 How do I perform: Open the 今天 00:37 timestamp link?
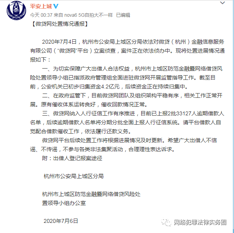click(41, 15)
